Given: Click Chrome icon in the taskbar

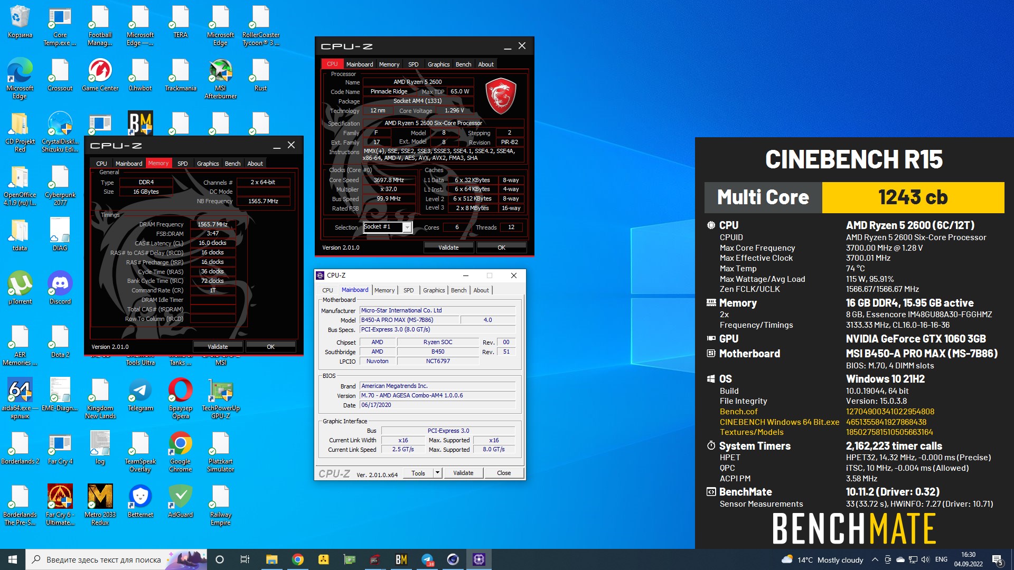Looking at the screenshot, I should (x=298, y=559).
